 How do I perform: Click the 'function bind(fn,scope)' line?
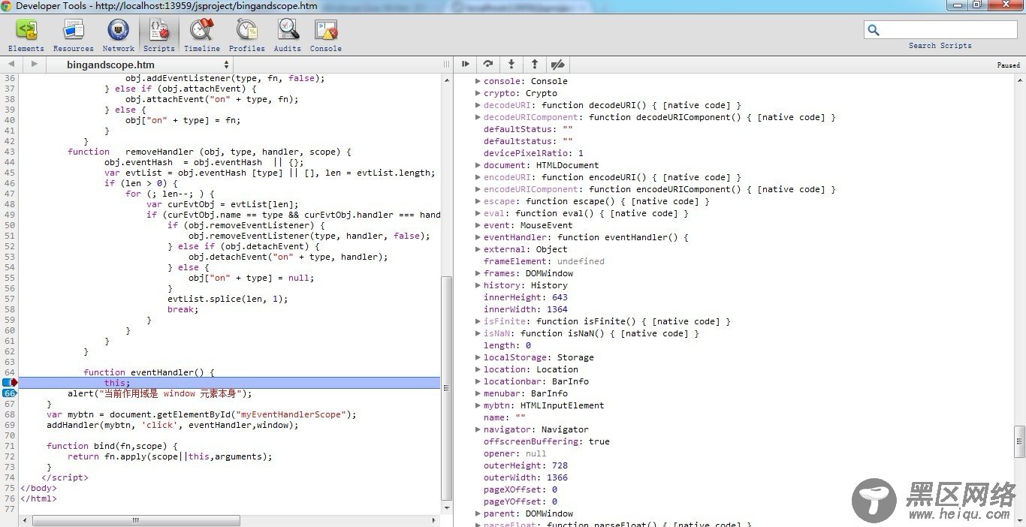coord(112,446)
